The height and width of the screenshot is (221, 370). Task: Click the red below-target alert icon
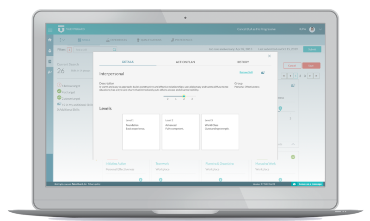pos(59,85)
